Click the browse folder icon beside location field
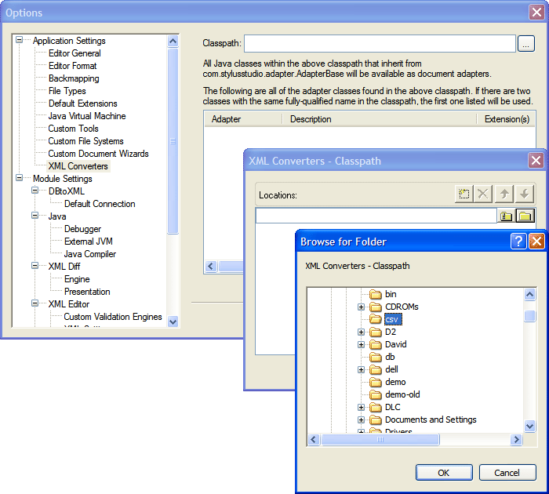 tap(525, 216)
